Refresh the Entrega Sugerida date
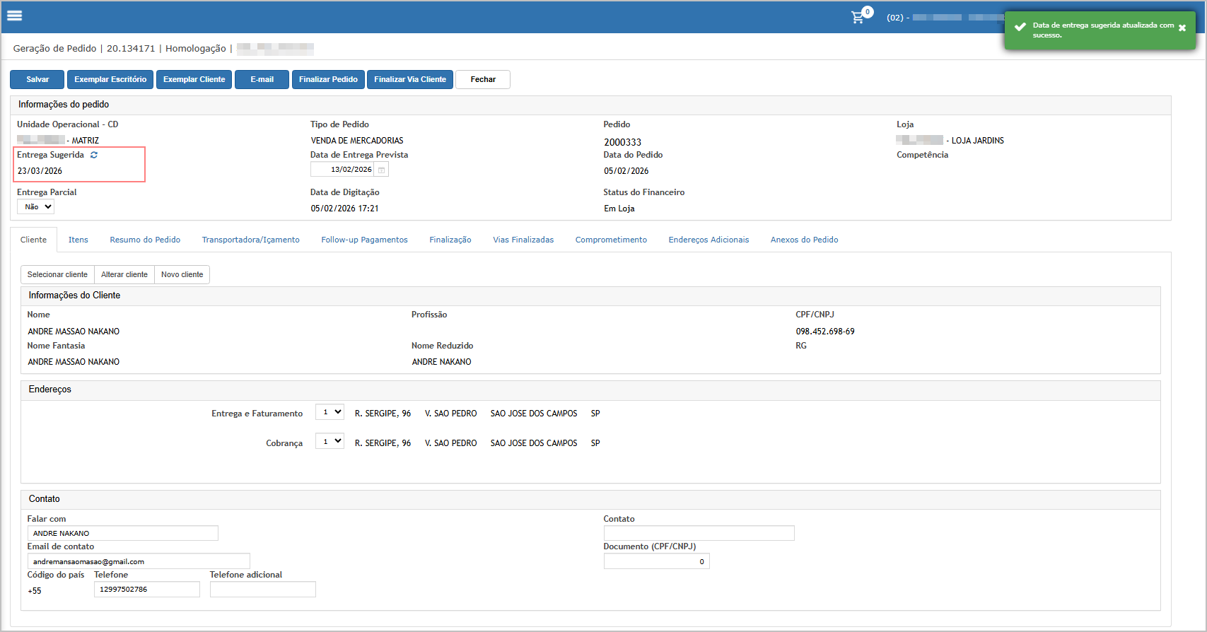The width and height of the screenshot is (1207, 632). pos(94,155)
